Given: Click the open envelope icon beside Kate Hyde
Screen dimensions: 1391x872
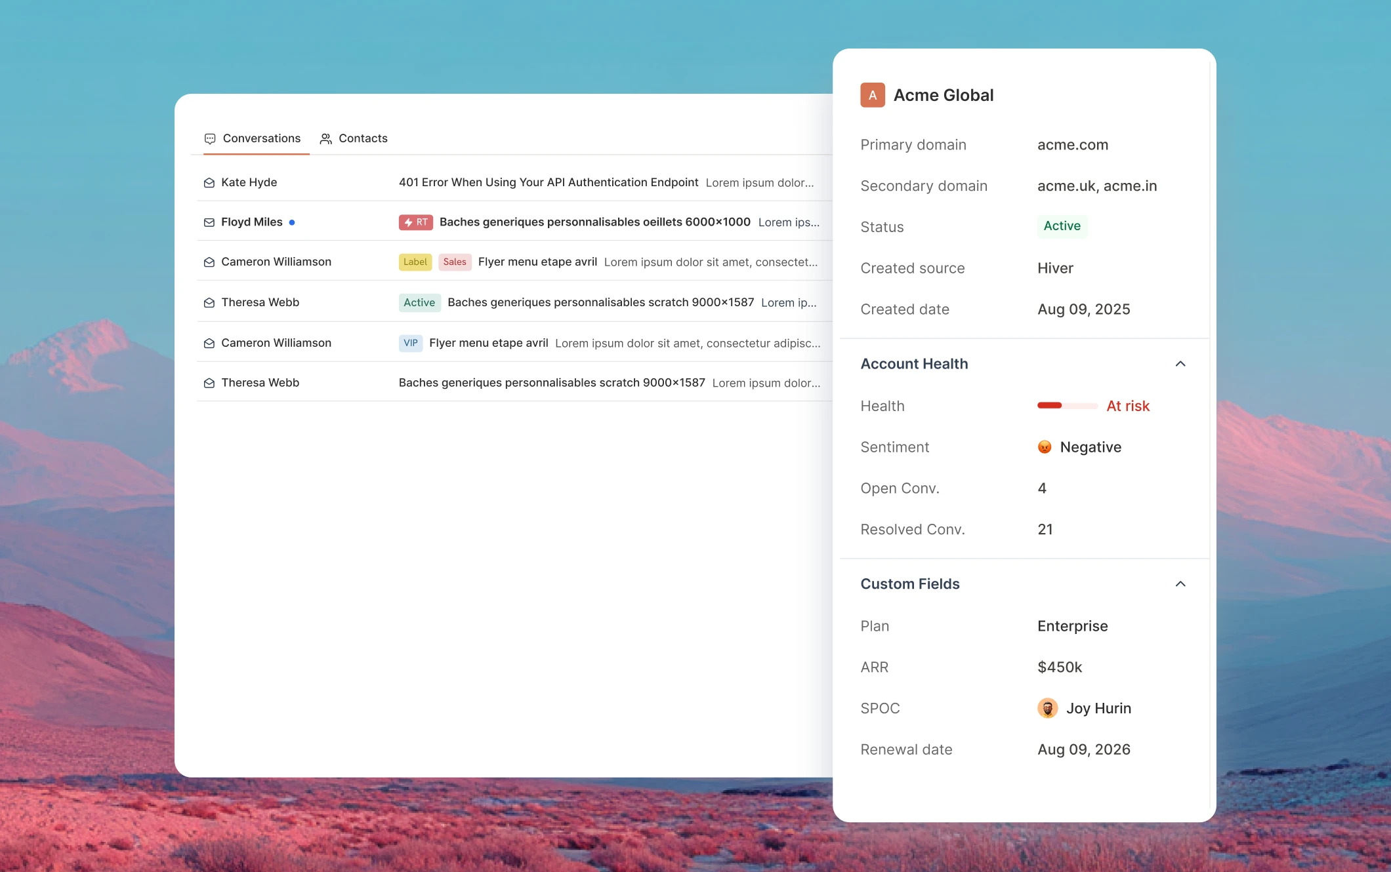Looking at the screenshot, I should pos(209,183).
